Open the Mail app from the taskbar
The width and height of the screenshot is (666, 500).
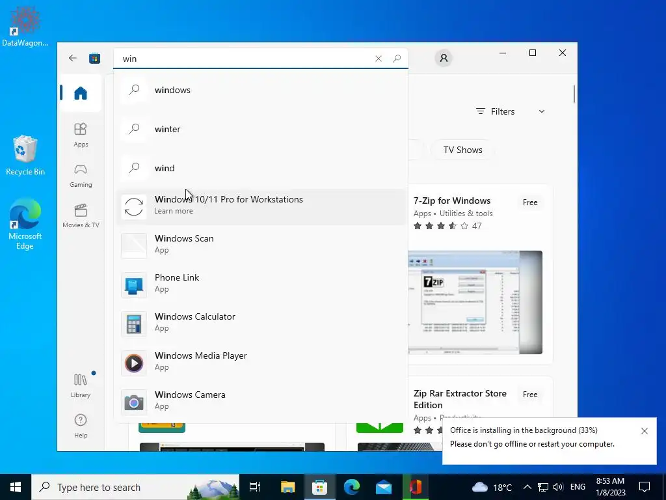tap(384, 487)
